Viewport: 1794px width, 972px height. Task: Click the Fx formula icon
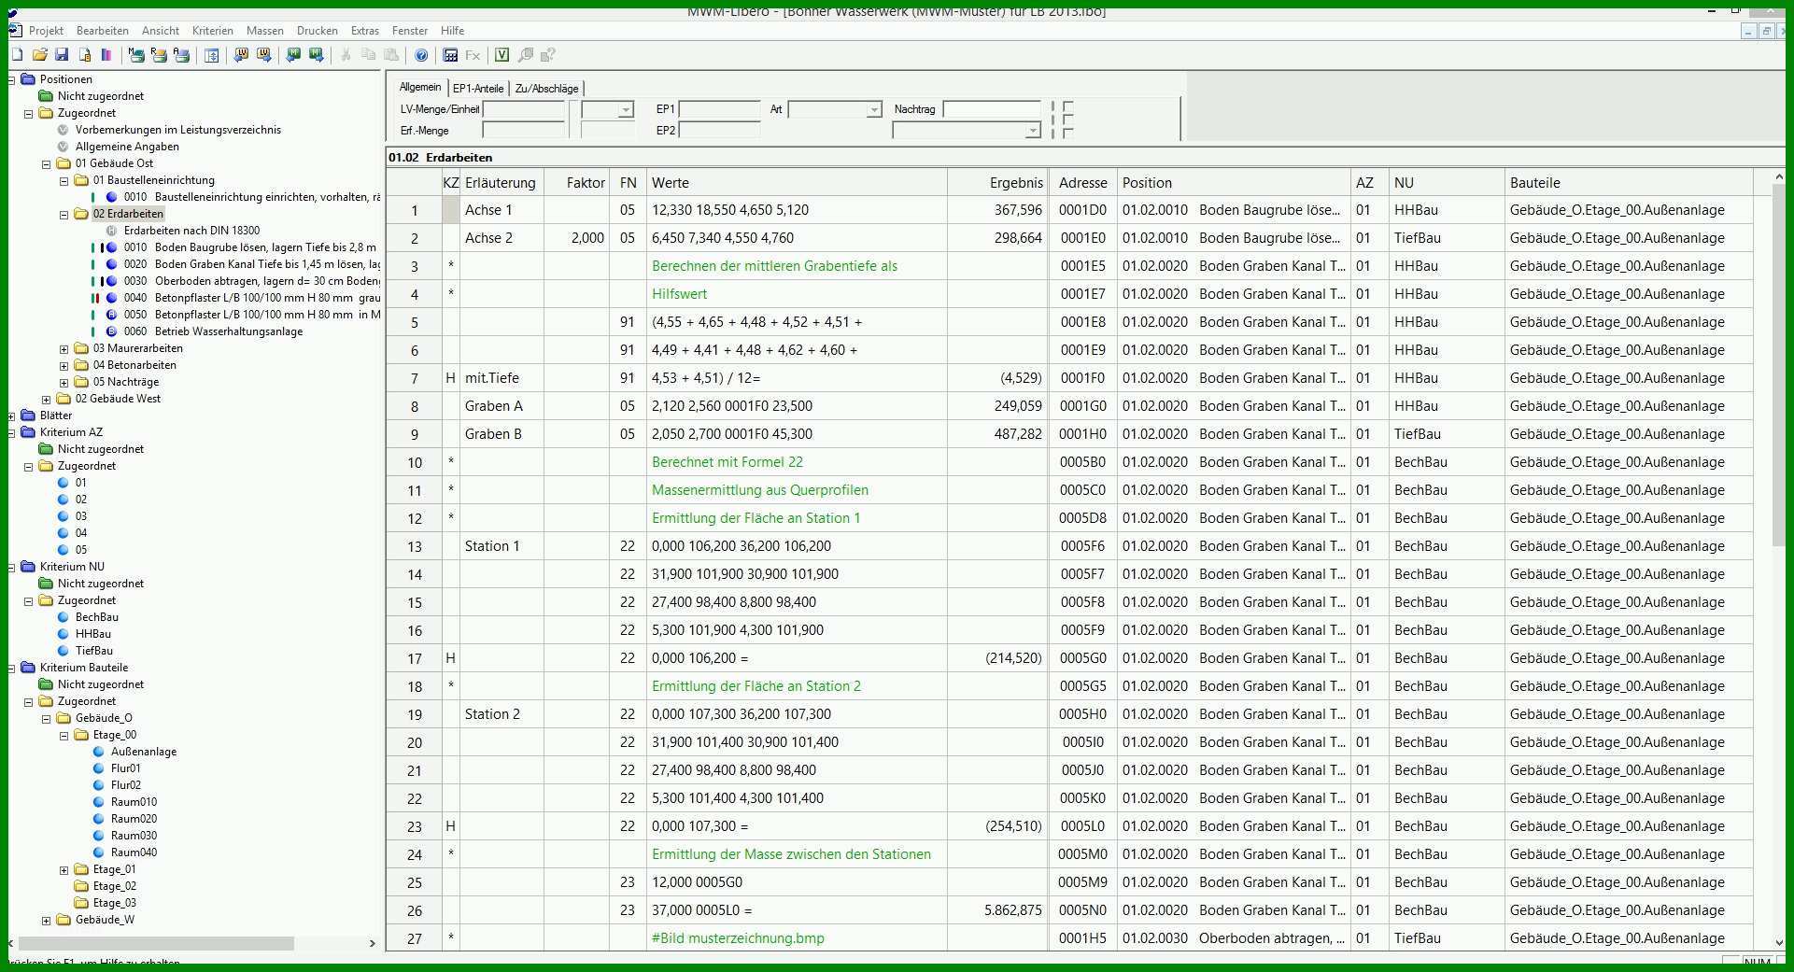point(473,55)
